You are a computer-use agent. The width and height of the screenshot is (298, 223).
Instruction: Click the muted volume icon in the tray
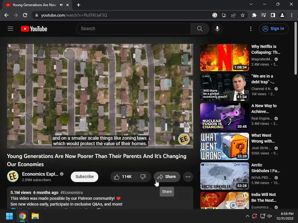pos(270,216)
